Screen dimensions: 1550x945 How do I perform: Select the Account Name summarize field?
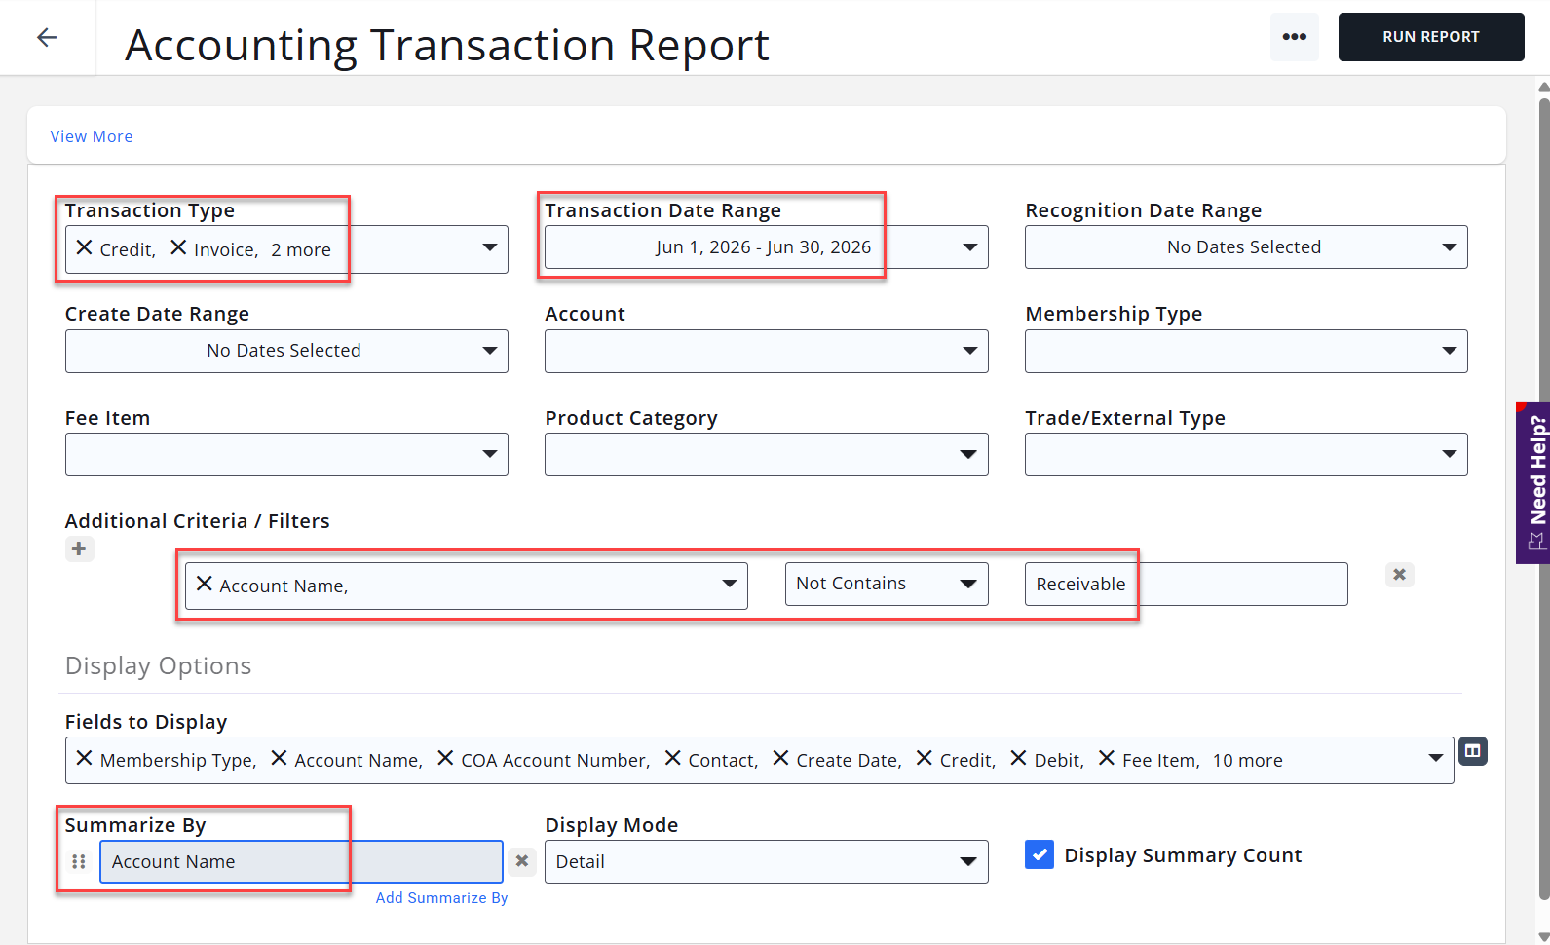(301, 862)
